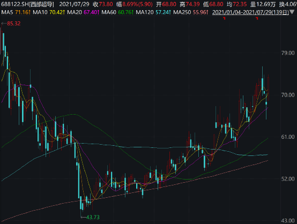This screenshot has width=297, height=224.
Task: Click the high price 74.39 value
Action: coord(192,4)
